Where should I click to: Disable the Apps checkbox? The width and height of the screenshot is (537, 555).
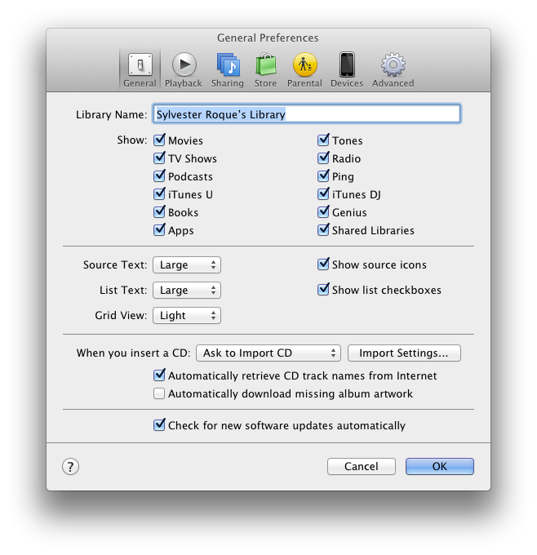(x=159, y=230)
